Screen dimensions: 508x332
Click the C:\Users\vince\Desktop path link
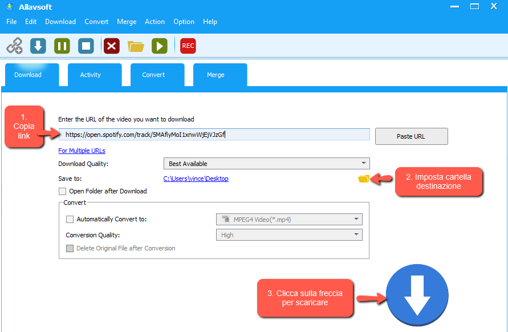click(x=196, y=179)
